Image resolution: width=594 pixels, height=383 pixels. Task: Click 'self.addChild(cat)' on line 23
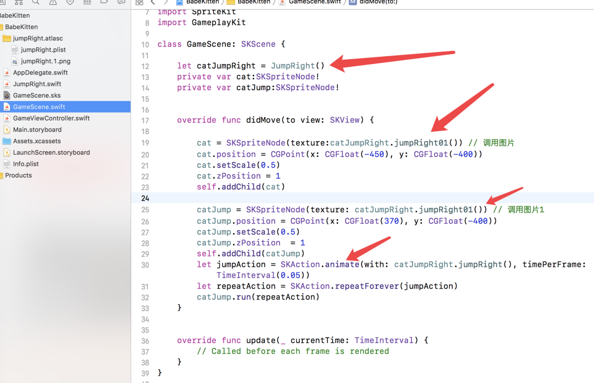(241, 187)
